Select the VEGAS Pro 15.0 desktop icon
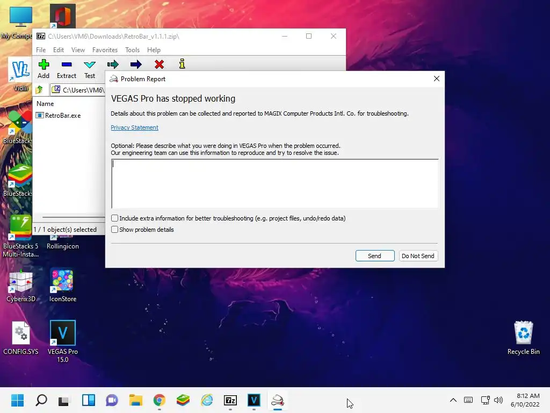This screenshot has width=550, height=413. point(63,341)
